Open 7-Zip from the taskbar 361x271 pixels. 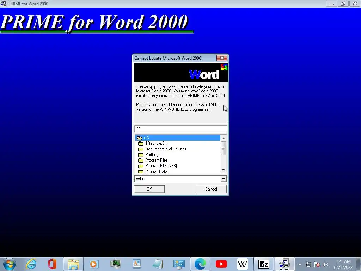click(264, 264)
